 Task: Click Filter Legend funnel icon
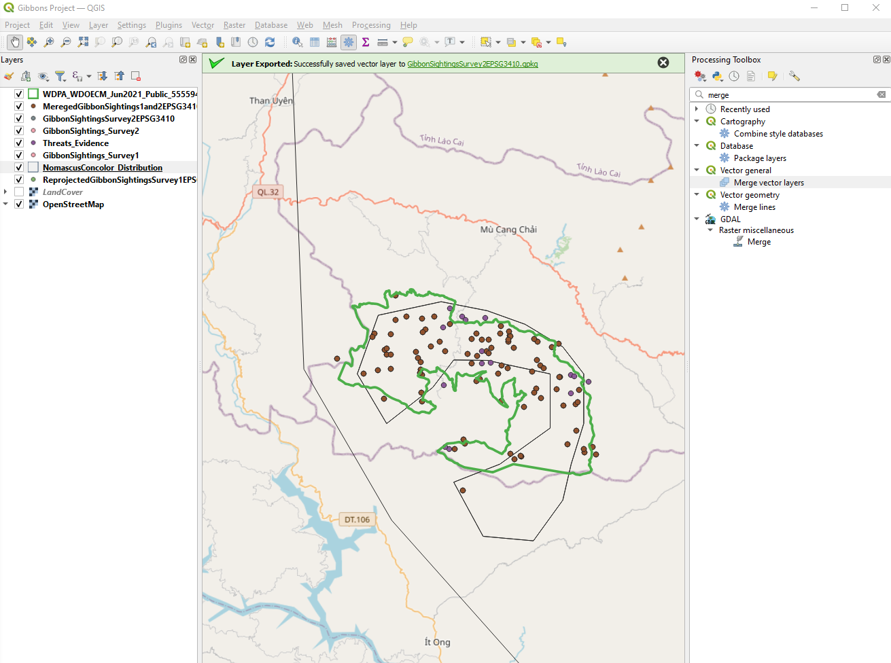[x=60, y=76]
